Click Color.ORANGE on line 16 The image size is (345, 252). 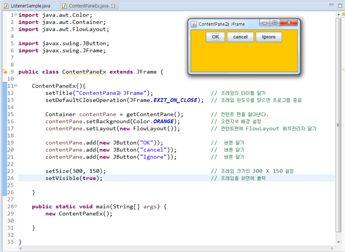(153, 121)
